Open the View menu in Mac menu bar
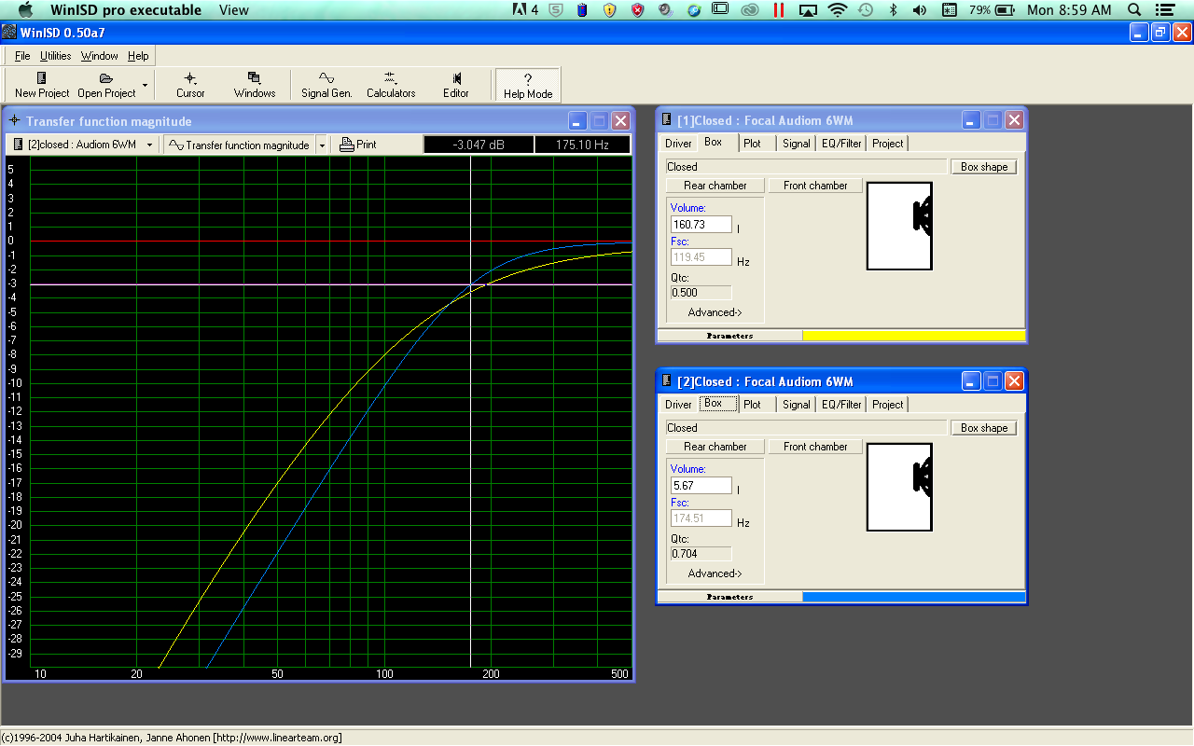1194x746 pixels. pos(233,10)
